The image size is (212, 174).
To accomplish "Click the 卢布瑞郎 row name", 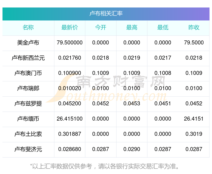I will 28,88.
